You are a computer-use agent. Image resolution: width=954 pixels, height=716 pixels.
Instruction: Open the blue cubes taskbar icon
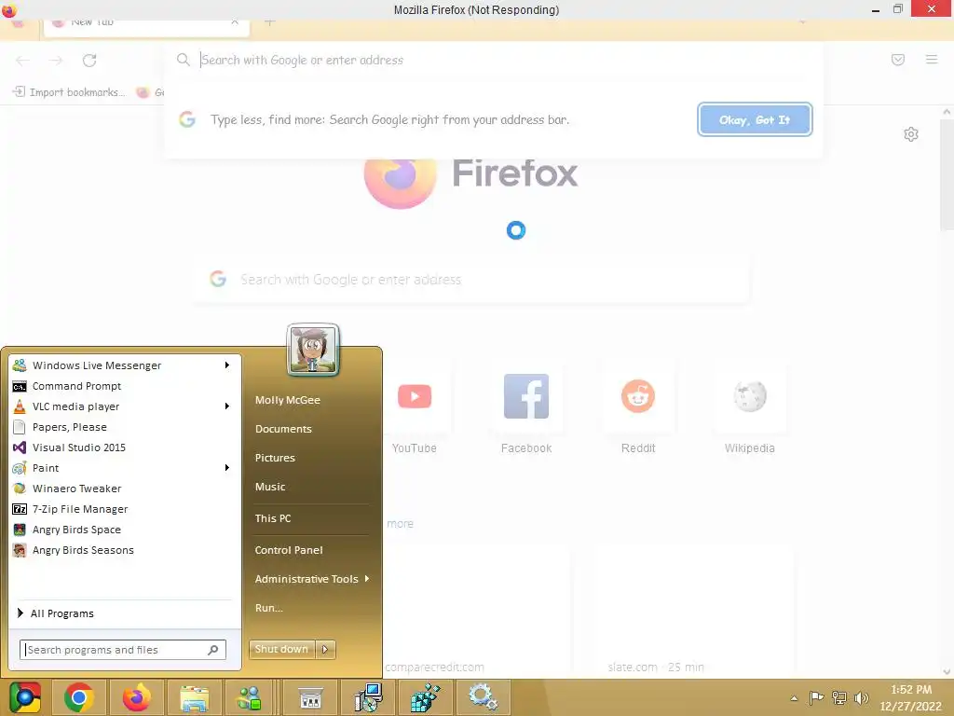click(x=425, y=697)
